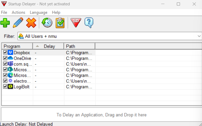Select the LogiBolt program name
The image size is (202, 126).
[21, 87]
